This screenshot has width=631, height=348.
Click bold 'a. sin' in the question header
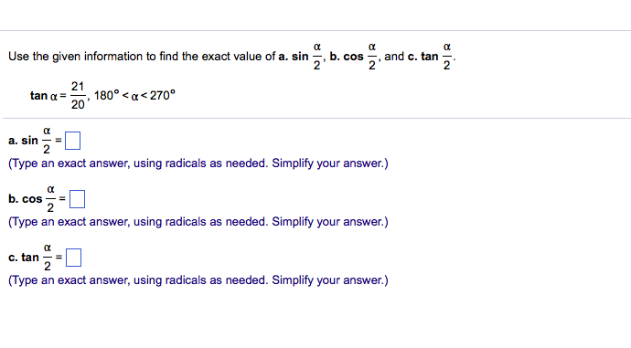294,57
